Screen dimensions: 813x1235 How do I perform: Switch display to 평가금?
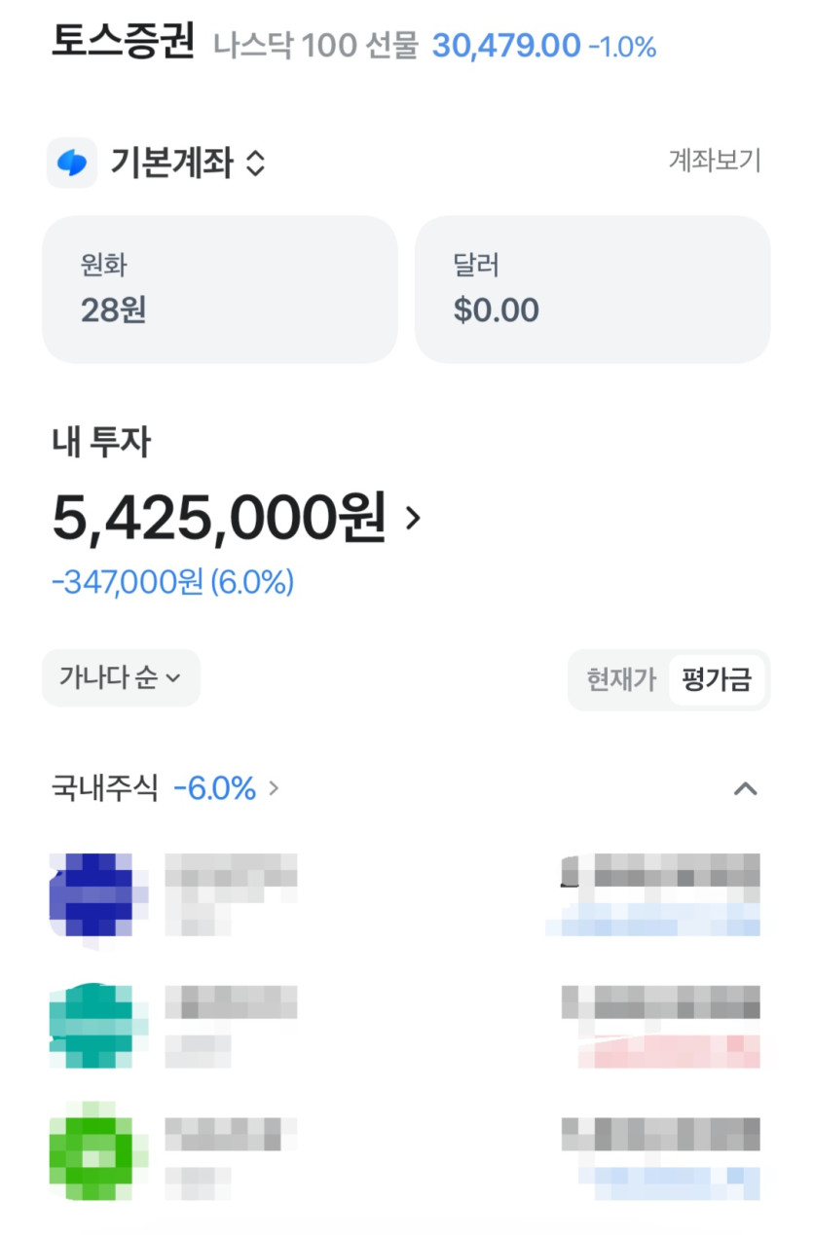coord(717,679)
